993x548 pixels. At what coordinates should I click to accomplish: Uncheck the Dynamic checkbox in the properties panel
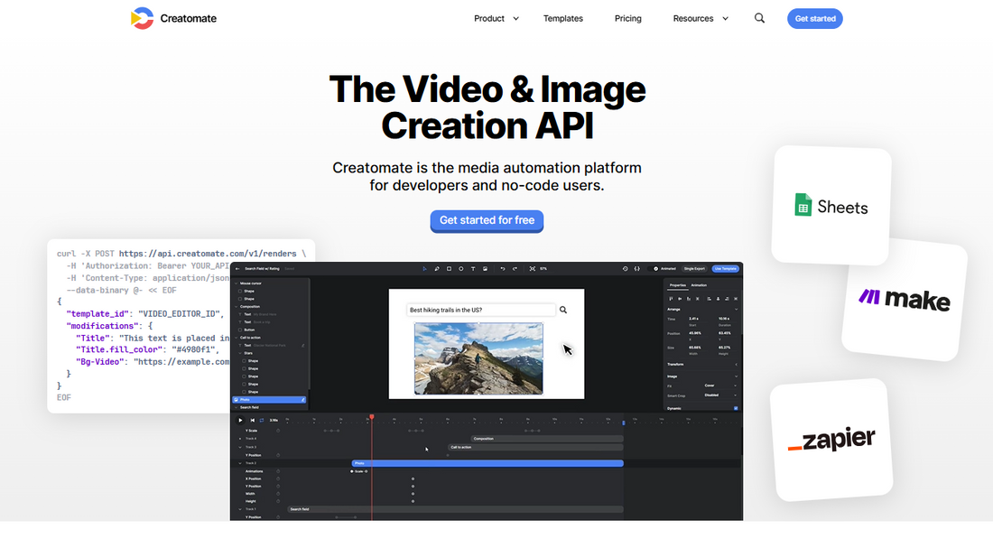(736, 408)
